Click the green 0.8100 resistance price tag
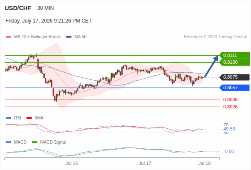 coord(234,62)
